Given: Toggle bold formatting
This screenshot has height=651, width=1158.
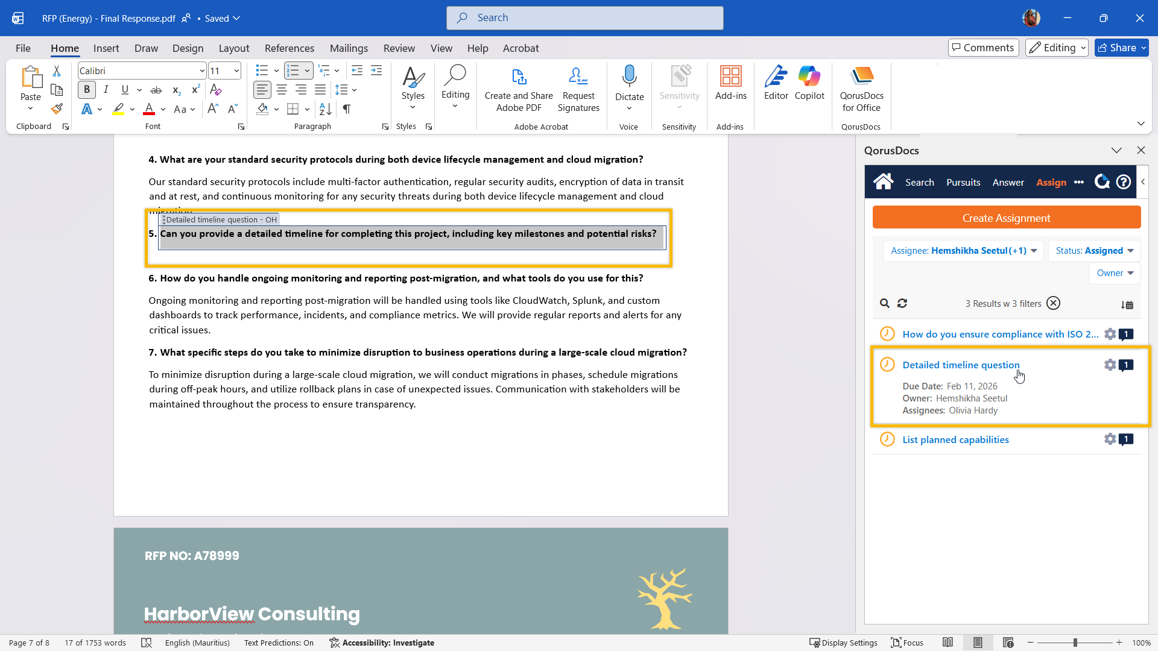Looking at the screenshot, I should [86, 90].
